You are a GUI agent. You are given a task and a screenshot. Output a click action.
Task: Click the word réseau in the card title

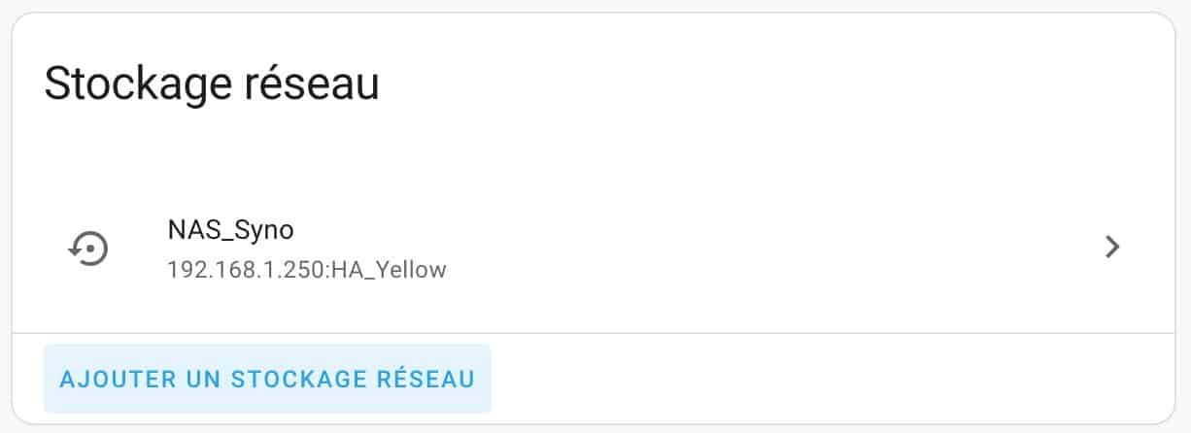[x=307, y=83]
